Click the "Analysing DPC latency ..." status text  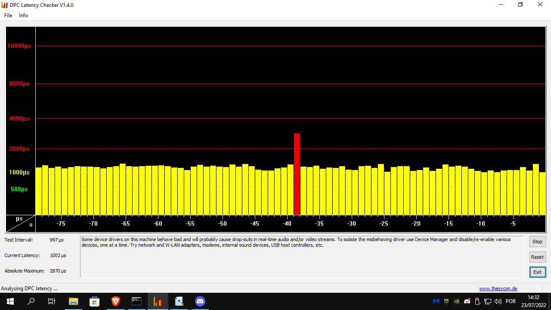(x=29, y=288)
